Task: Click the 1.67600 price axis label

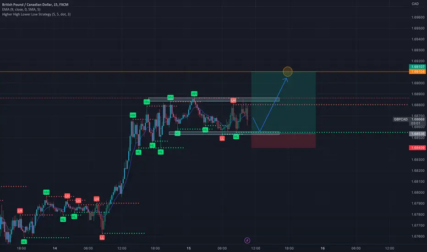Action: click(418, 236)
